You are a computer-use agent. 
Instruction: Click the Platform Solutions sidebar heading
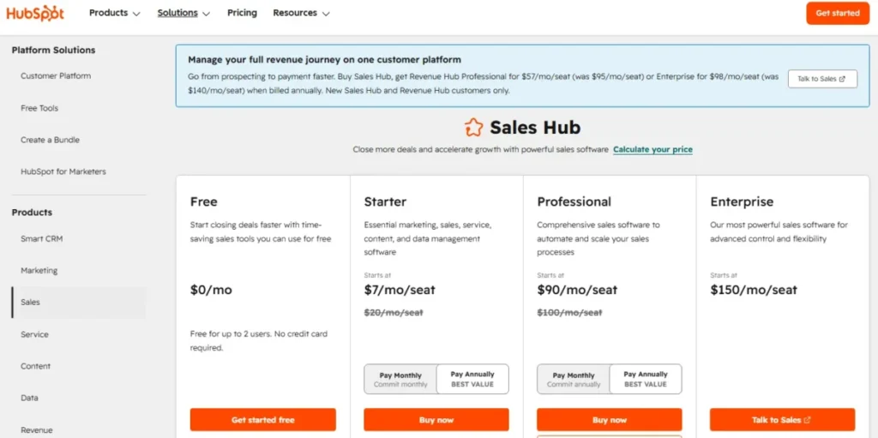(x=54, y=50)
